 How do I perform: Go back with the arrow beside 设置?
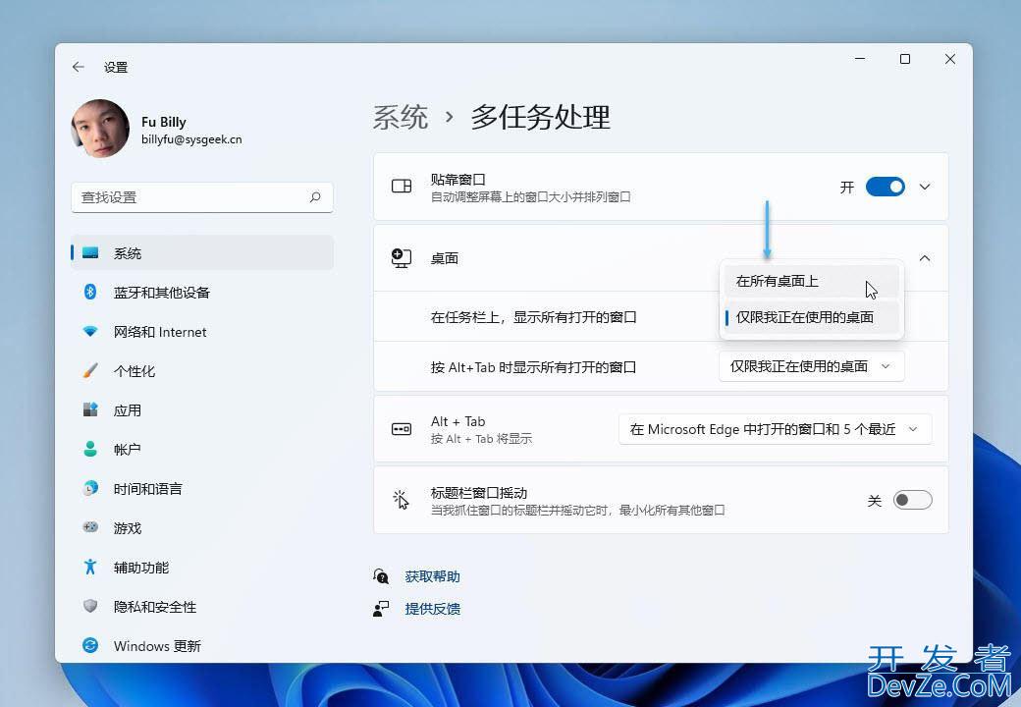coord(79,67)
